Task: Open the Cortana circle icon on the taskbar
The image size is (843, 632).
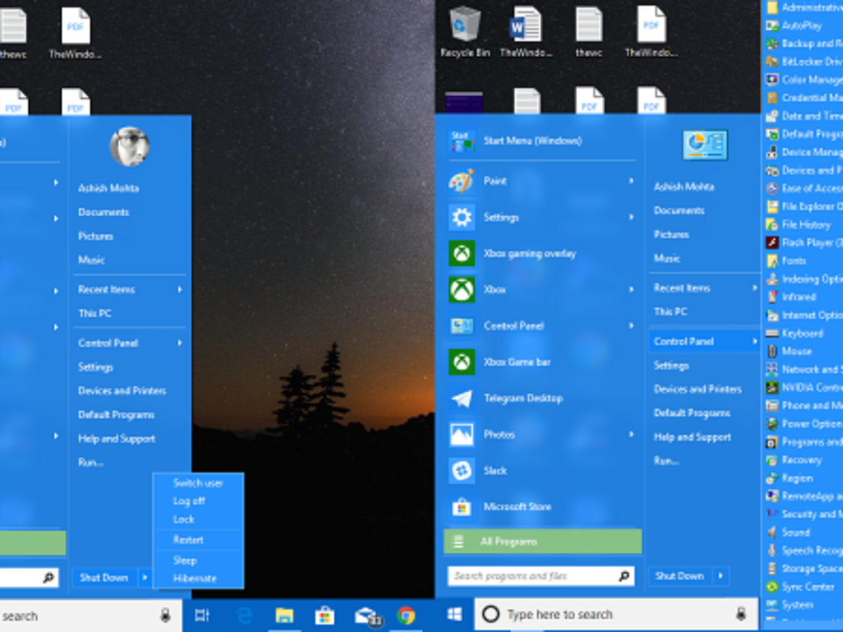Action: [491, 614]
